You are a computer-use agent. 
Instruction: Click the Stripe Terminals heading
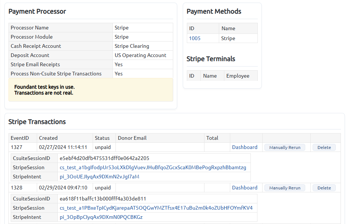click(211, 59)
